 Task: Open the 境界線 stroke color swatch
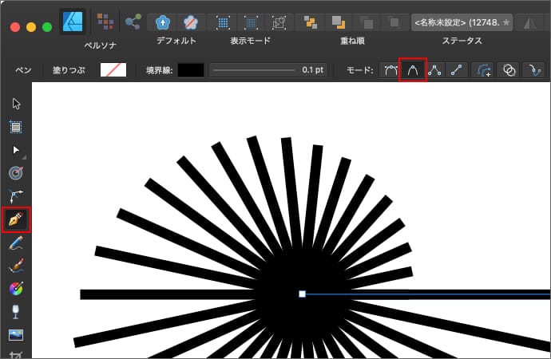coord(190,70)
